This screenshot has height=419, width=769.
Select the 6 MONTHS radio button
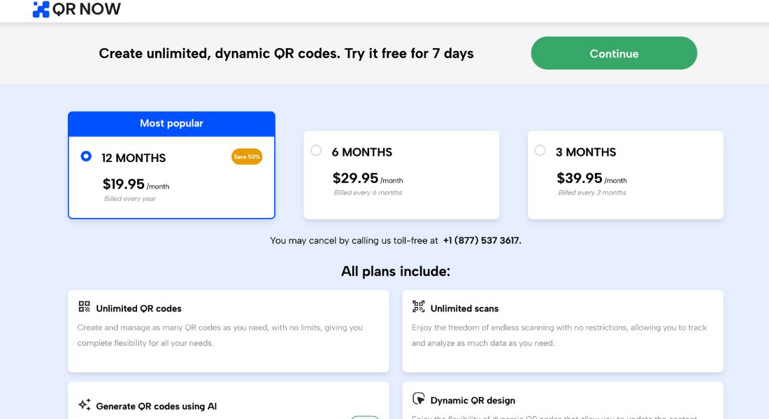316,150
